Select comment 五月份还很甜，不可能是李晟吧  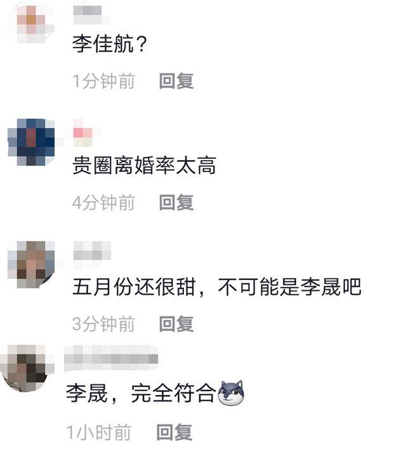point(217,286)
